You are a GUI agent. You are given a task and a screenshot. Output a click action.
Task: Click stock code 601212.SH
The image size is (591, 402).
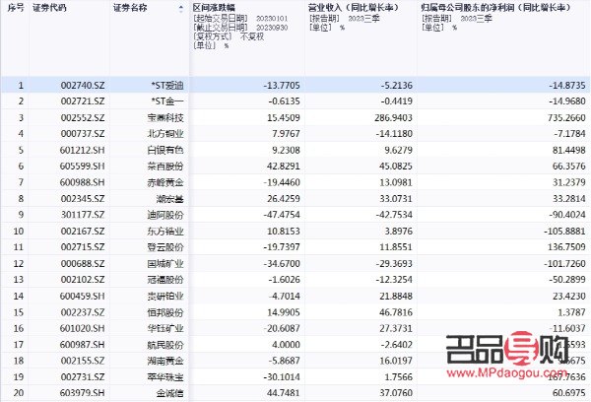pos(82,150)
